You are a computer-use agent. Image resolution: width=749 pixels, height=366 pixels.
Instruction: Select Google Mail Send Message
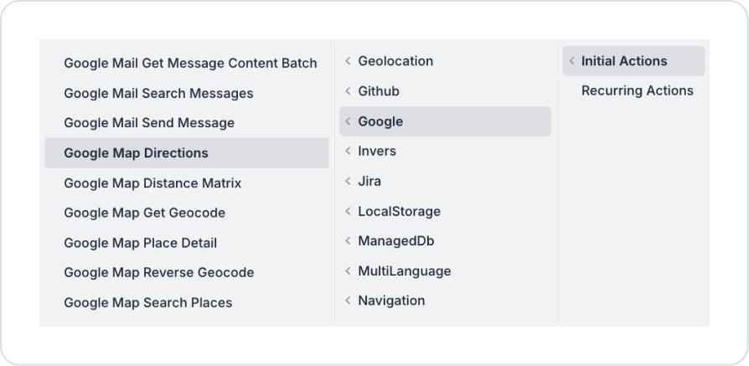(x=149, y=123)
